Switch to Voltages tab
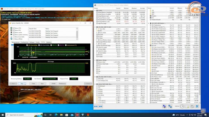Screen dimensions: 209x117 coord(32,42)
